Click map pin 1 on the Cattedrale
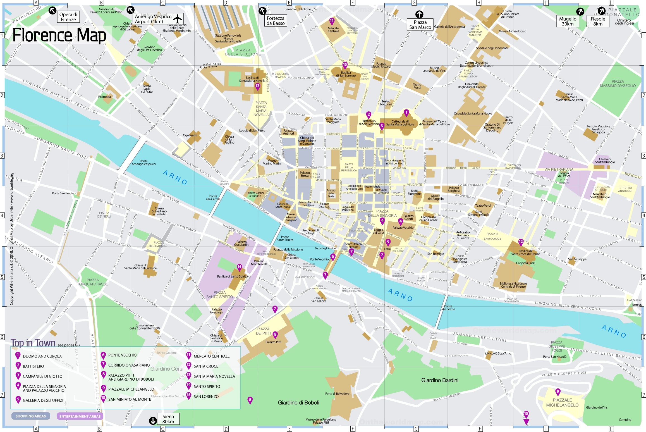The height and width of the screenshot is (432, 646). 406,113
